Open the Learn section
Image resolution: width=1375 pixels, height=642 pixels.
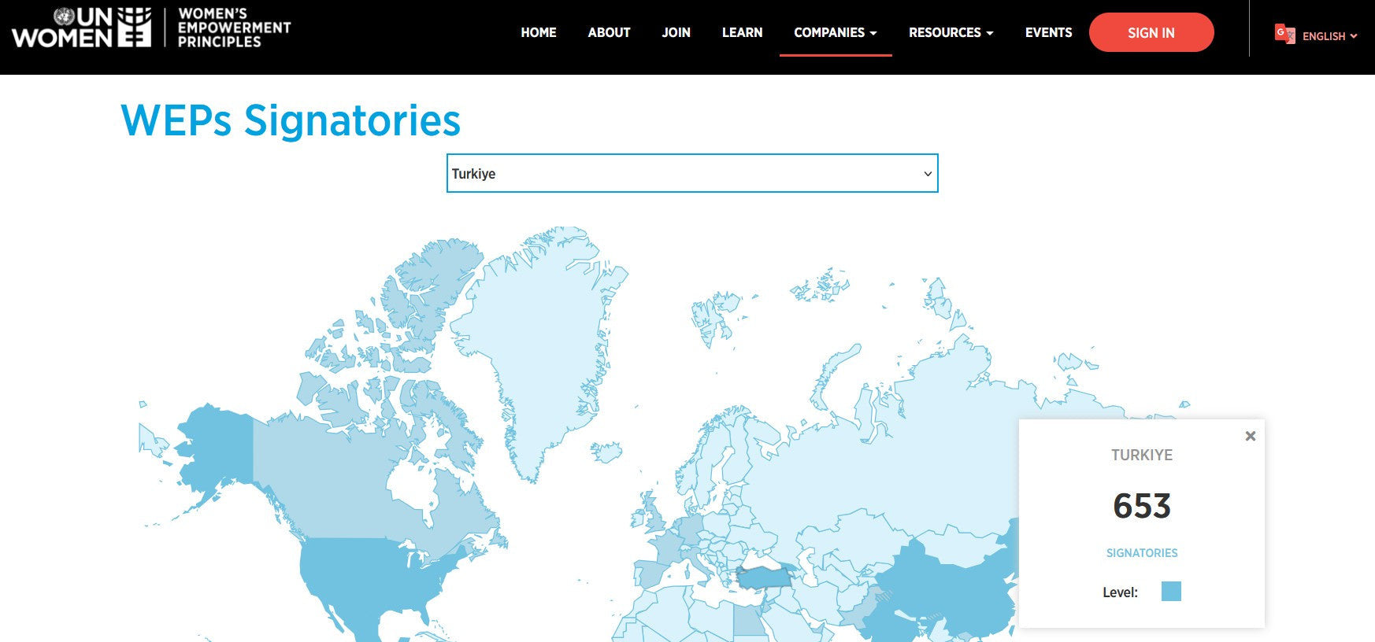click(742, 32)
